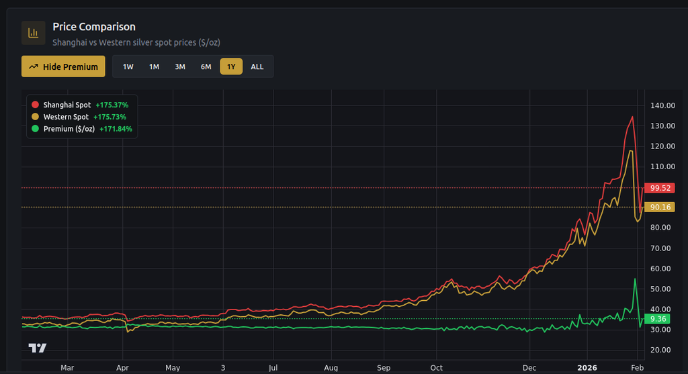
Task: Click the Premium ($/oz) legend text
Action: click(x=69, y=129)
